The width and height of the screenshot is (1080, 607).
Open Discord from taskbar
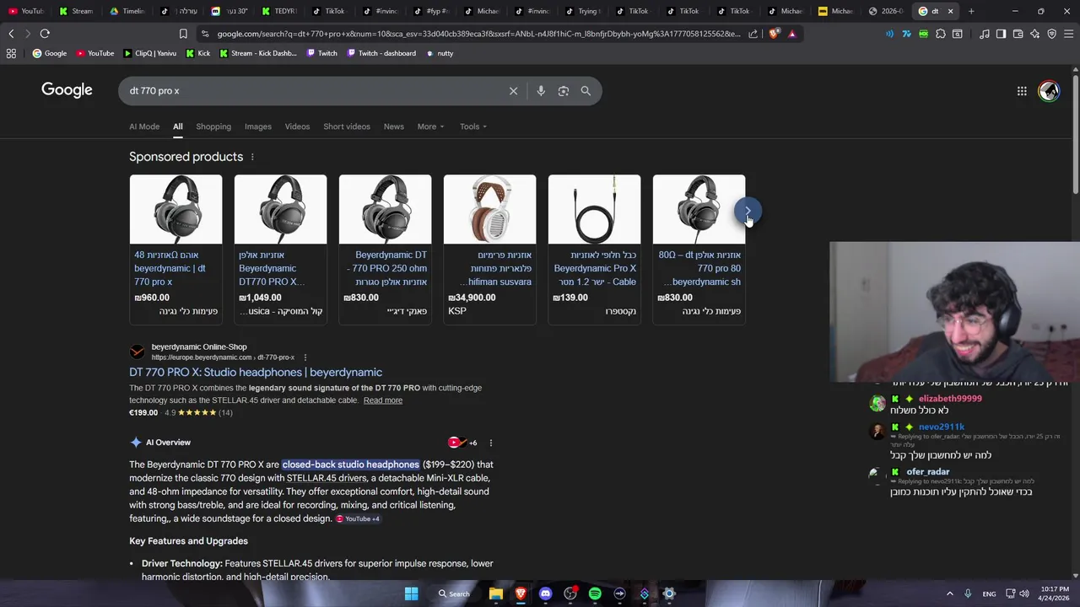545,594
